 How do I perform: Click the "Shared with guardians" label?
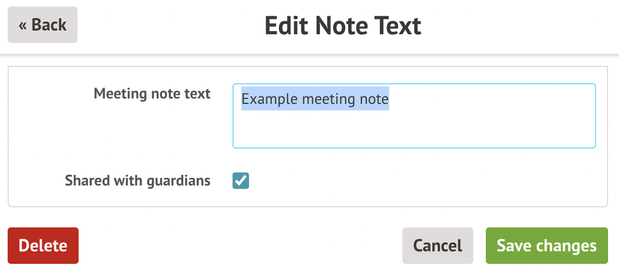(x=138, y=181)
